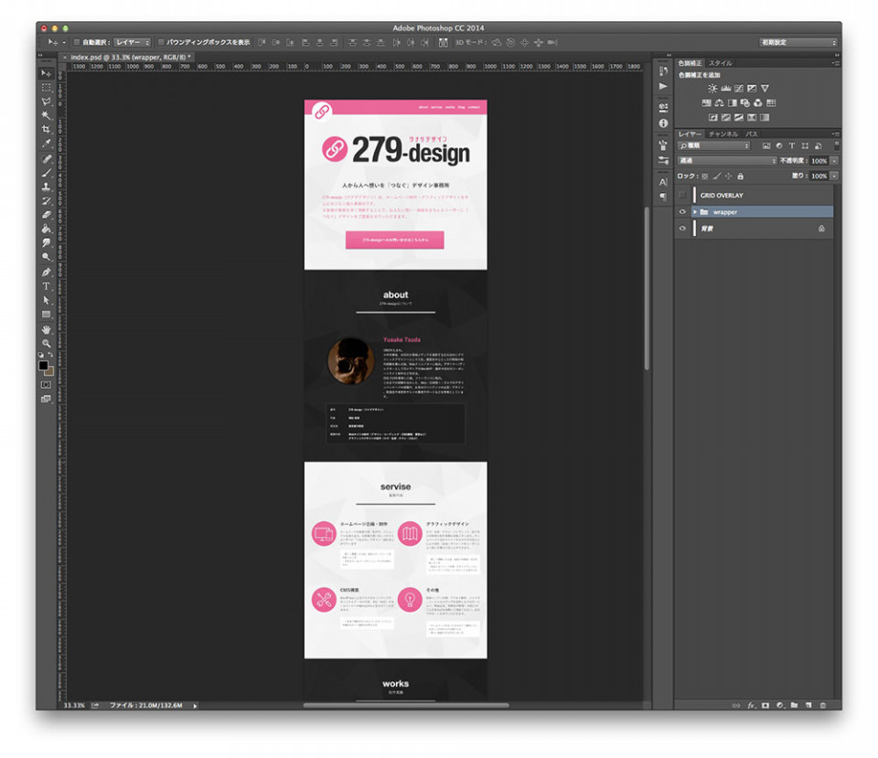Toggle lock transparent pixels

[x=705, y=176]
